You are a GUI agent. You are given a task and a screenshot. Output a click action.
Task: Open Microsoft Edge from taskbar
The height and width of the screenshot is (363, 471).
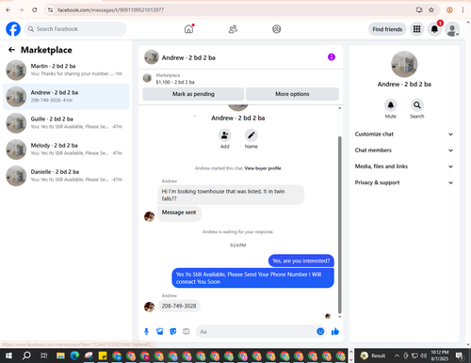click(74, 355)
